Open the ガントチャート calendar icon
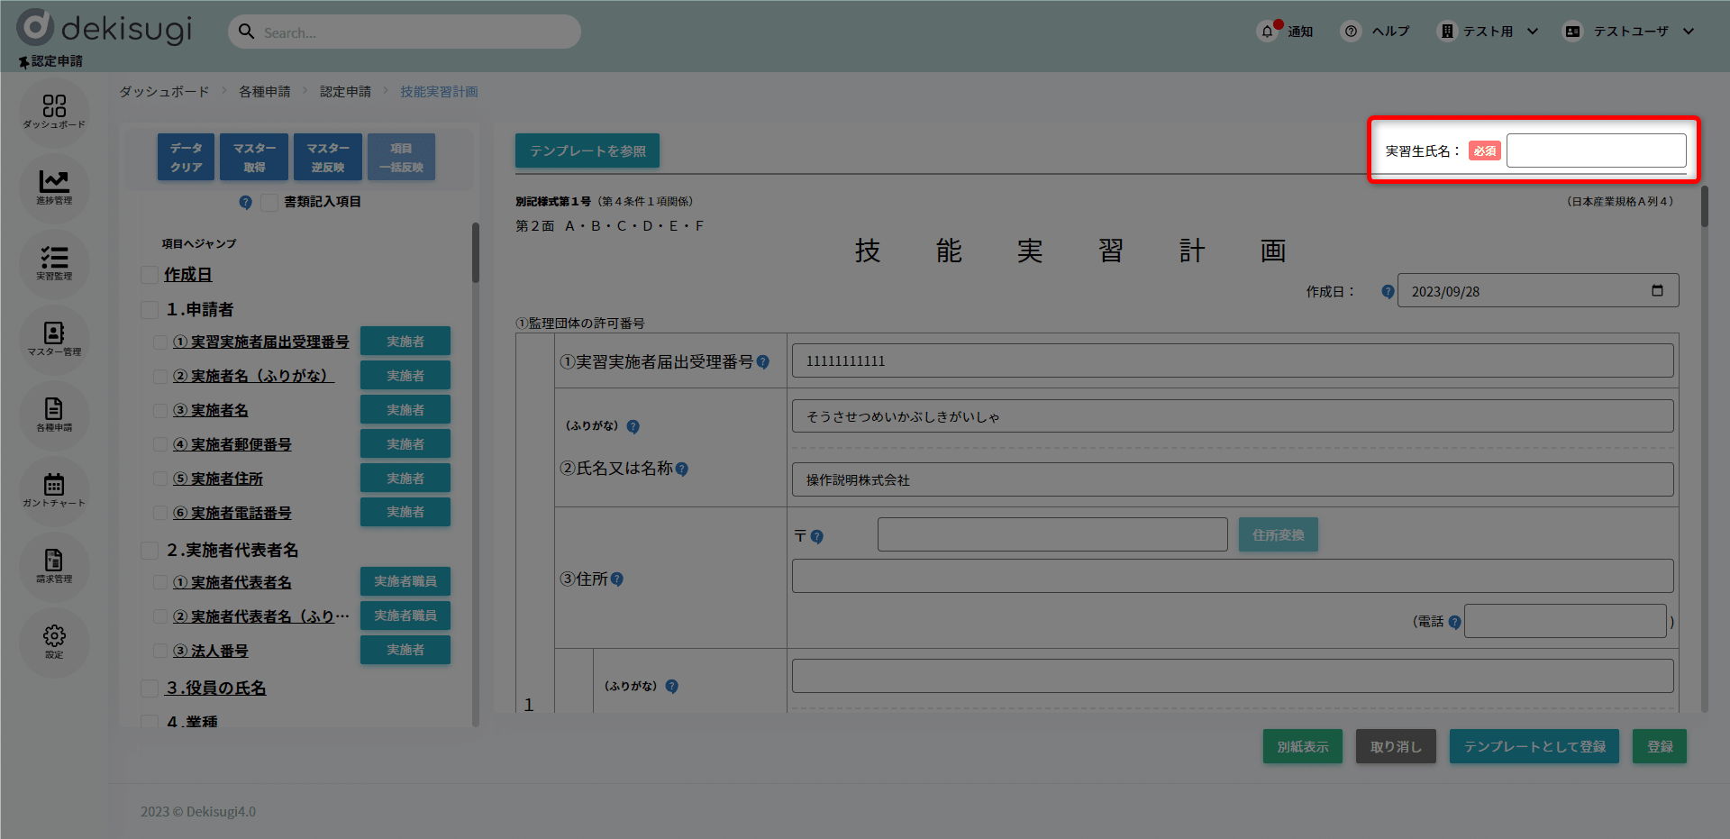The width and height of the screenshot is (1730, 839). pyautogui.click(x=54, y=489)
